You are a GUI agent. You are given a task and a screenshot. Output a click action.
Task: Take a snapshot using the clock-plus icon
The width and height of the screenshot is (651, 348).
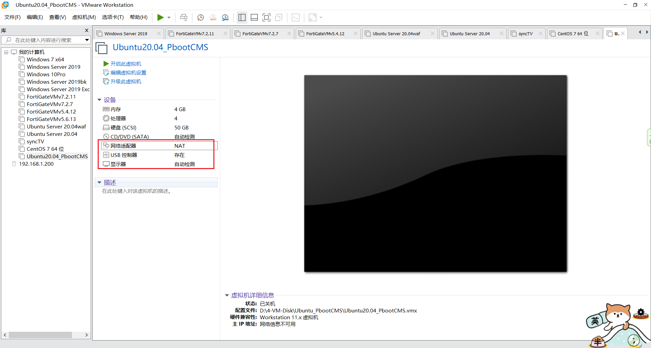pos(200,17)
